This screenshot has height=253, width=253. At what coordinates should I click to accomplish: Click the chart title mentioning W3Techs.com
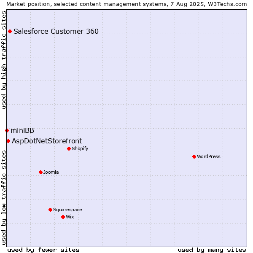coord(126,4)
